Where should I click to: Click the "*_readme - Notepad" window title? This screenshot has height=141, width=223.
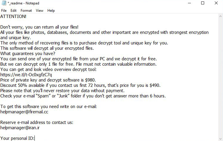pyautogui.click(x=23, y=3)
